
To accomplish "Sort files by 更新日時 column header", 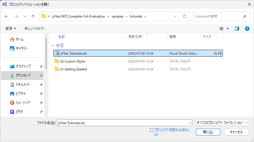I will coord(135,37).
